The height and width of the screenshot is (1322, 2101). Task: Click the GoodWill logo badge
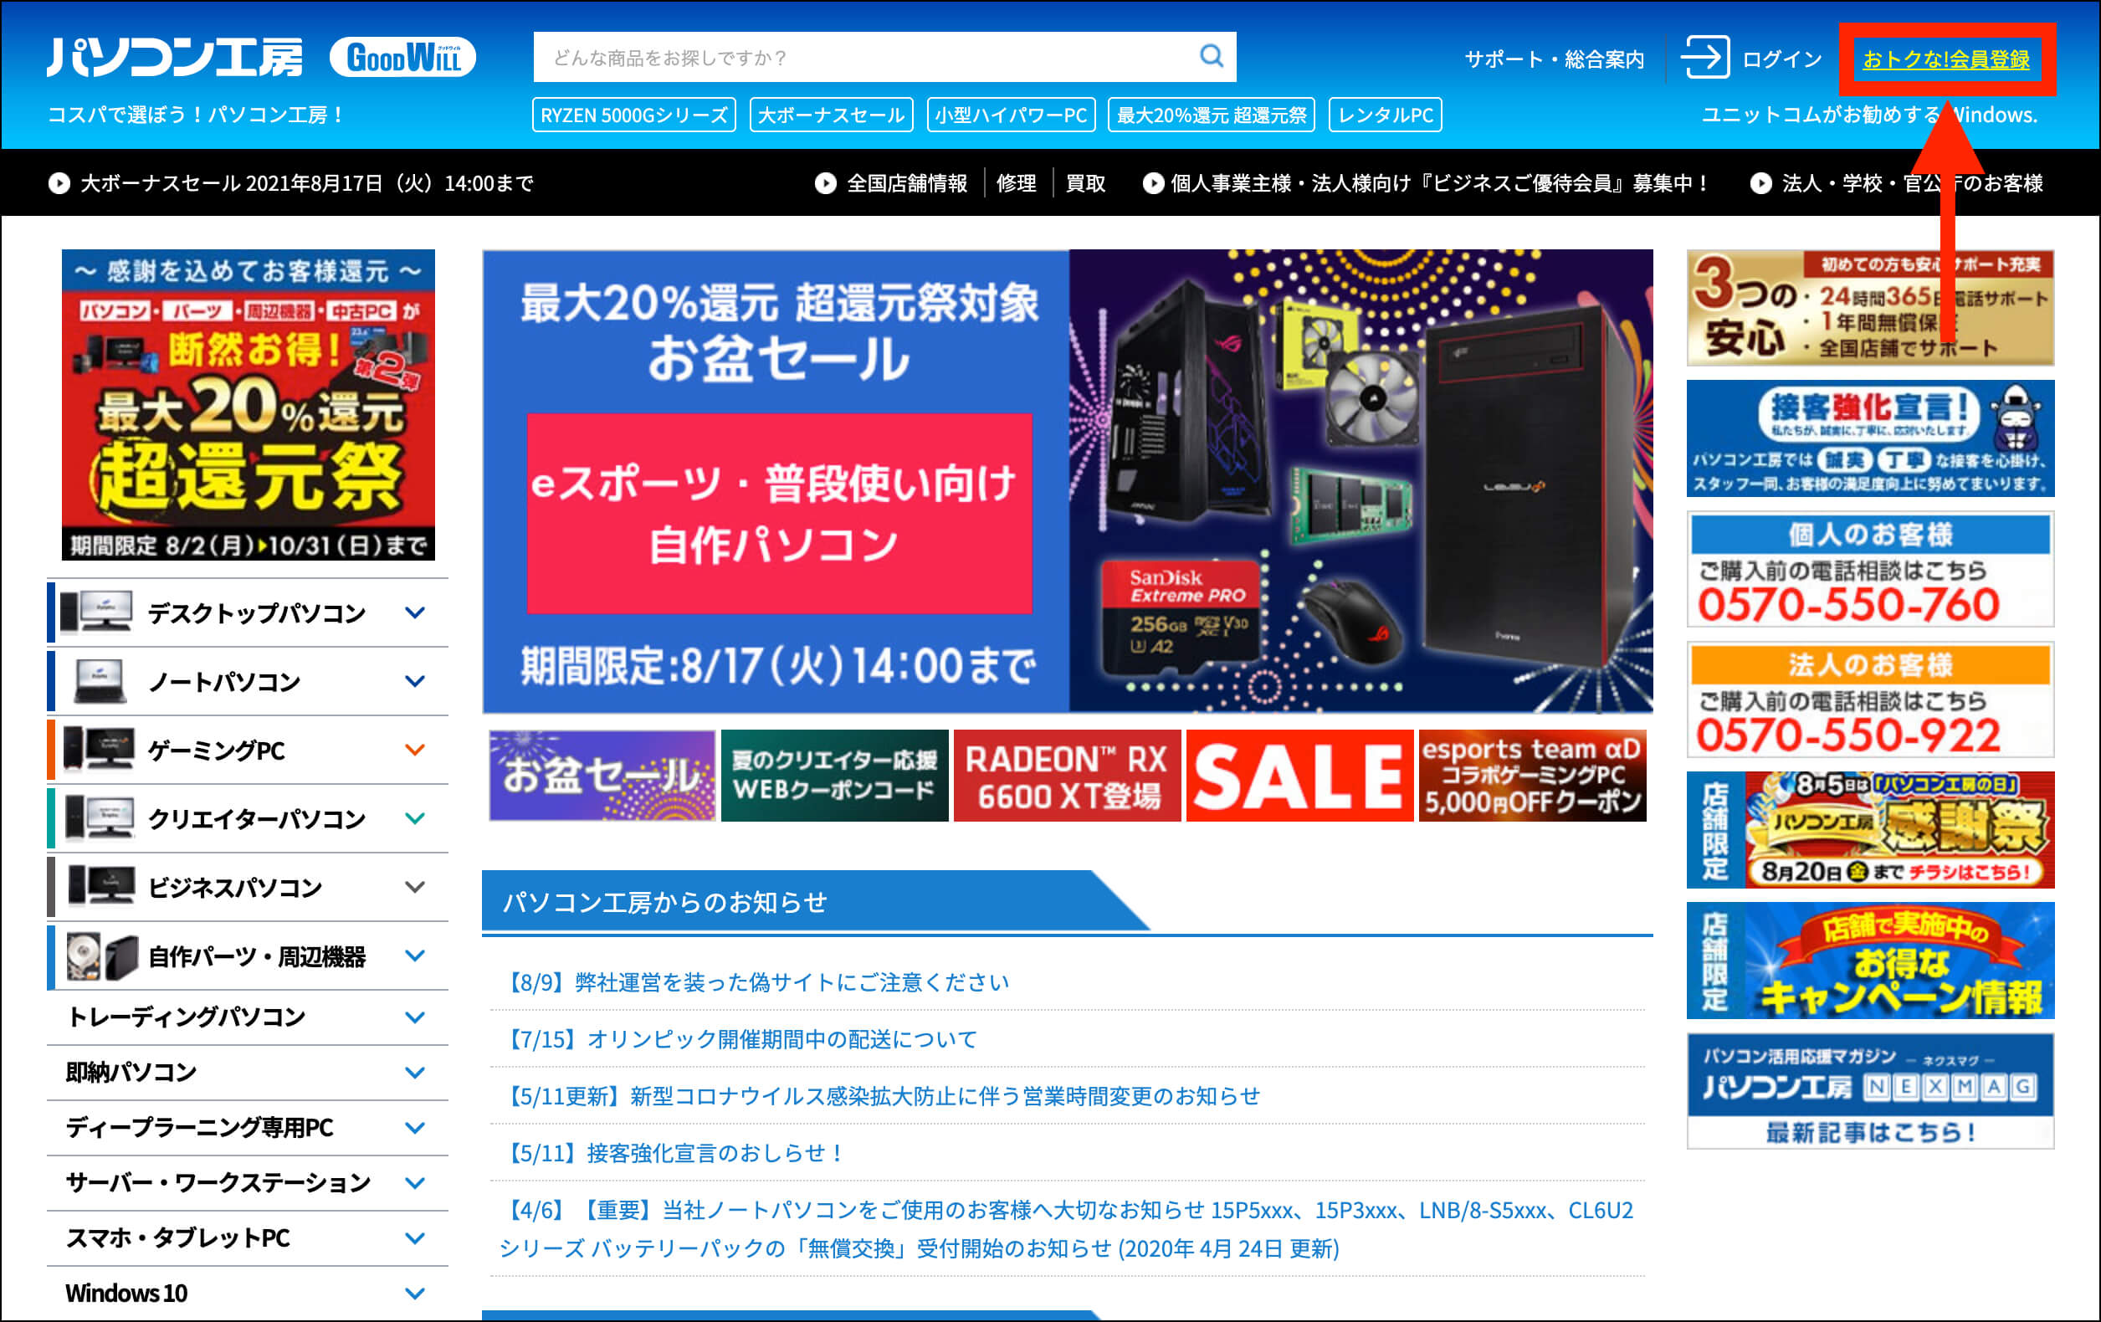click(402, 58)
